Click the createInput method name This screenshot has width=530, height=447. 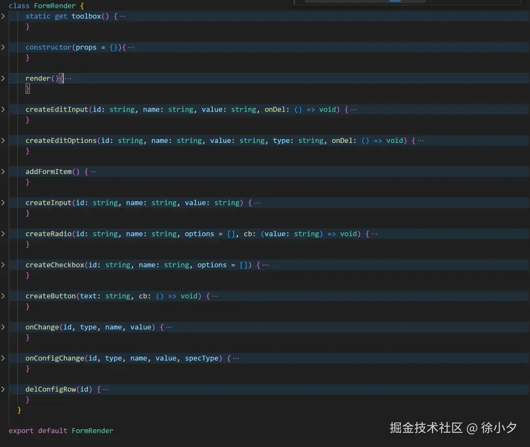48,203
